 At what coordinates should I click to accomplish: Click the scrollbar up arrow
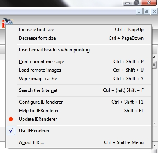click(154, 57)
